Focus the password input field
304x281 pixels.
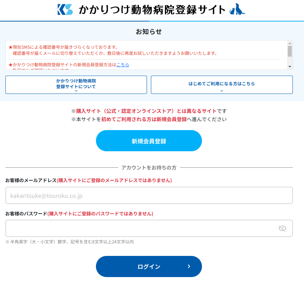point(140,228)
